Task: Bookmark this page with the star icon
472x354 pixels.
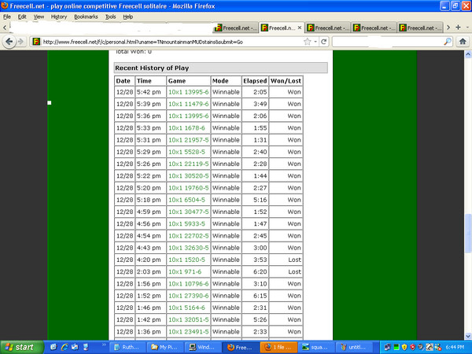Action: click(307, 42)
